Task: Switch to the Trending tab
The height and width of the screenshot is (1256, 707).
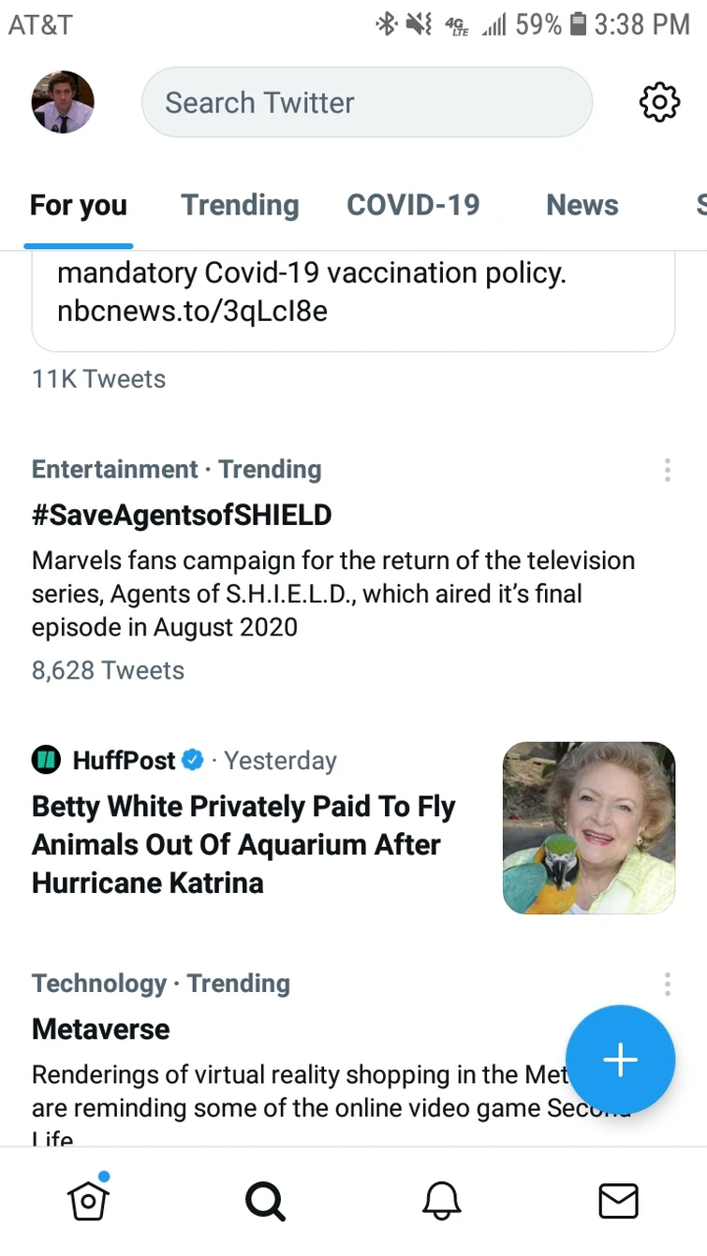Action: pos(240,205)
